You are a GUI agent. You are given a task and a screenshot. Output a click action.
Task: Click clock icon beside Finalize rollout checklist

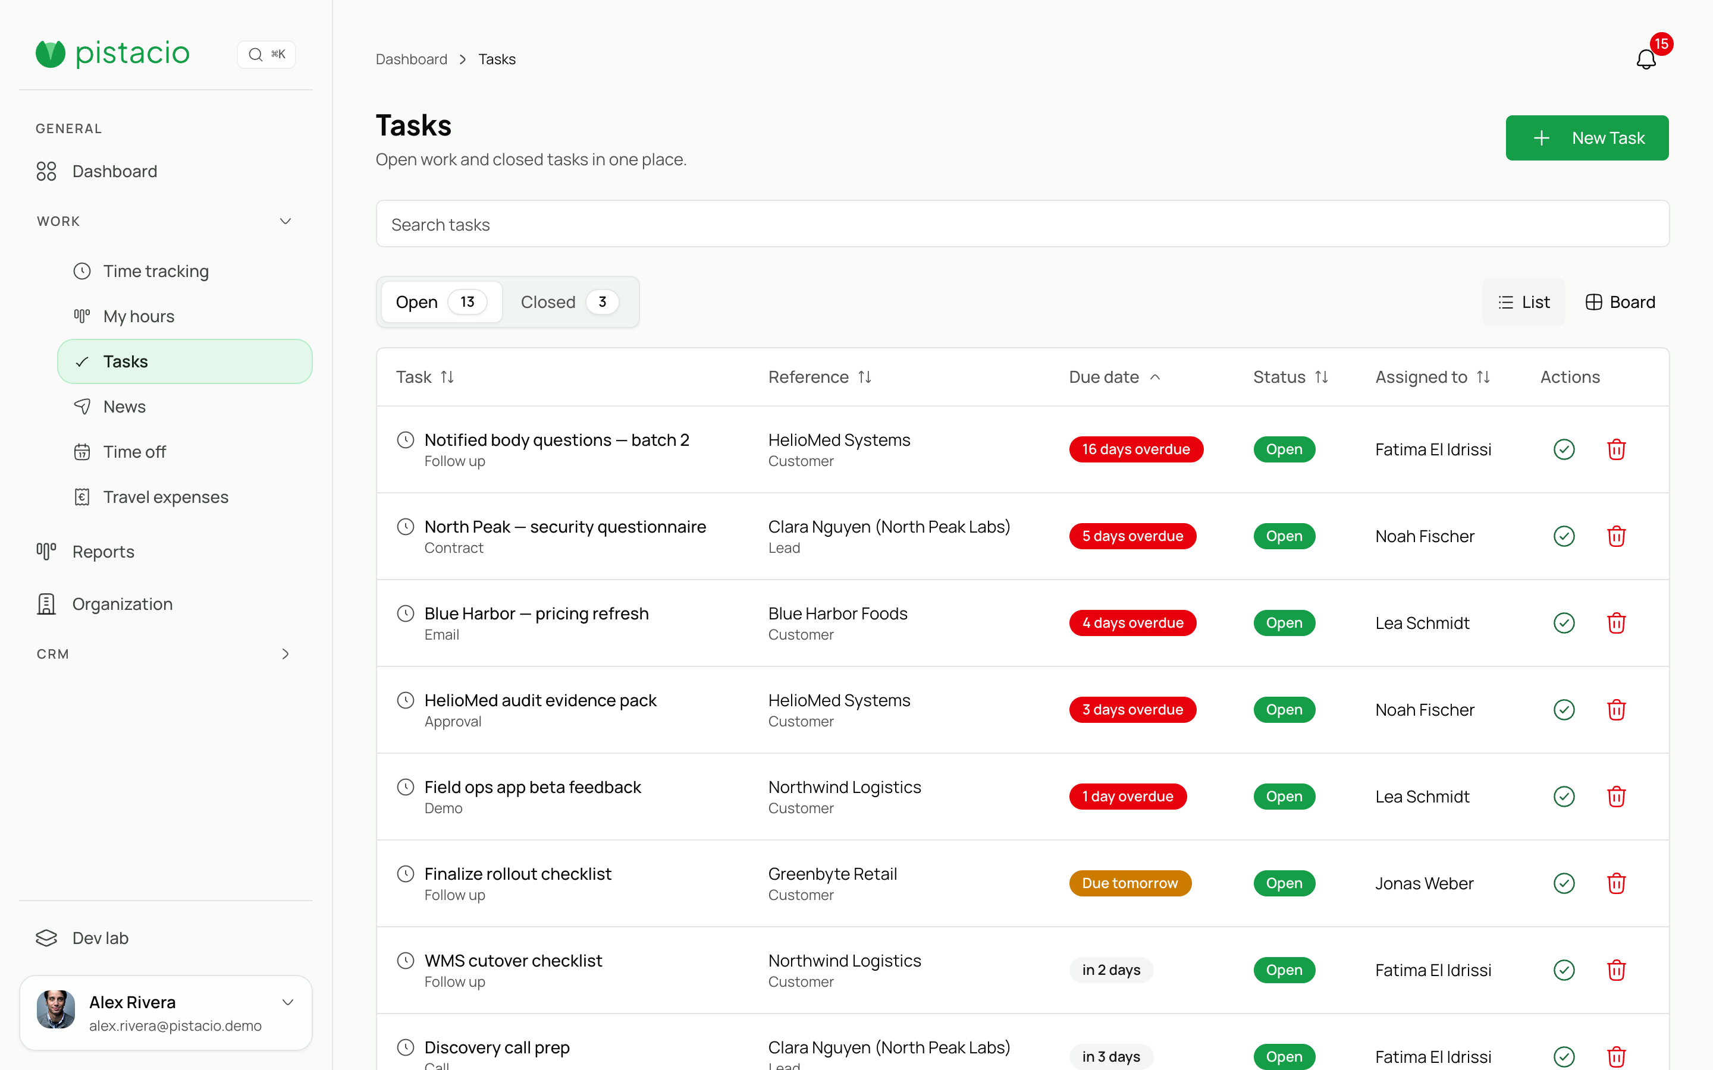pyautogui.click(x=405, y=874)
